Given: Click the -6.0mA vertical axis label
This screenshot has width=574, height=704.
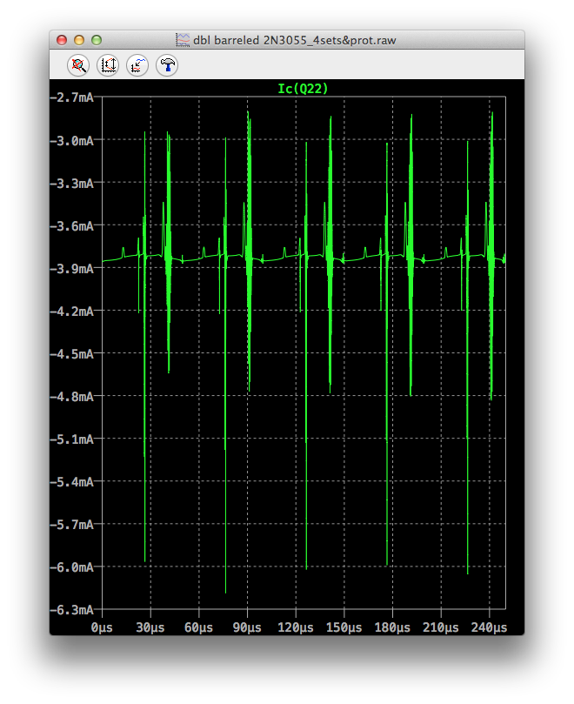Looking at the screenshot, I should 72,567.
